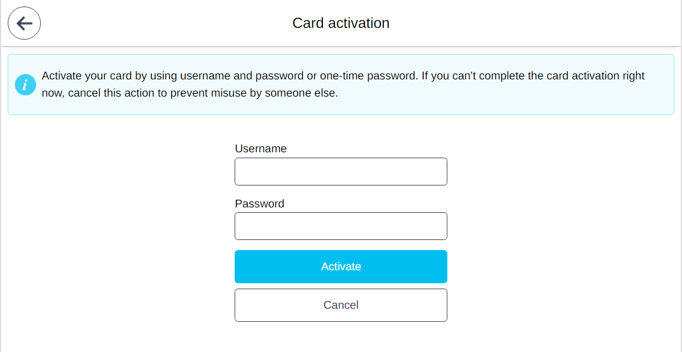Click the Password field label
This screenshot has height=352, width=682.
click(x=260, y=203)
